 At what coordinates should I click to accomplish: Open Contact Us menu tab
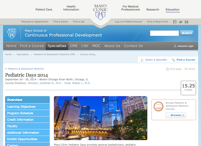click(x=133, y=46)
